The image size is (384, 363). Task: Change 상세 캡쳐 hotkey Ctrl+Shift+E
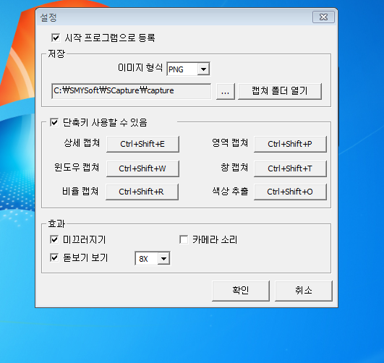(x=142, y=144)
